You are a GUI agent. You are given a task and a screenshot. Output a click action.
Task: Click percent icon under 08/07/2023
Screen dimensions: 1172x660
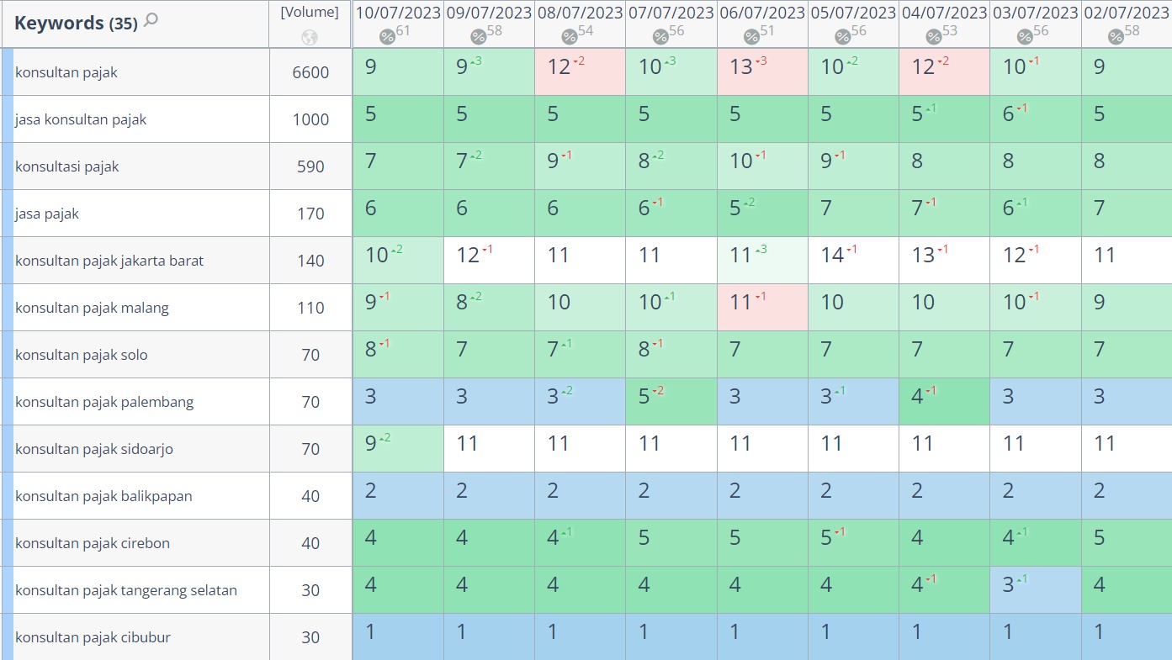(x=570, y=36)
